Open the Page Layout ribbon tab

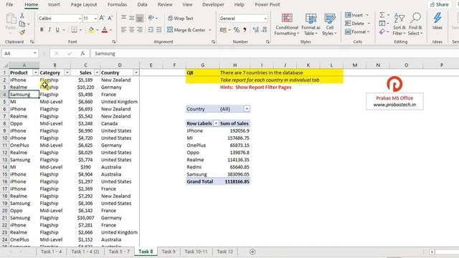tap(84, 5)
